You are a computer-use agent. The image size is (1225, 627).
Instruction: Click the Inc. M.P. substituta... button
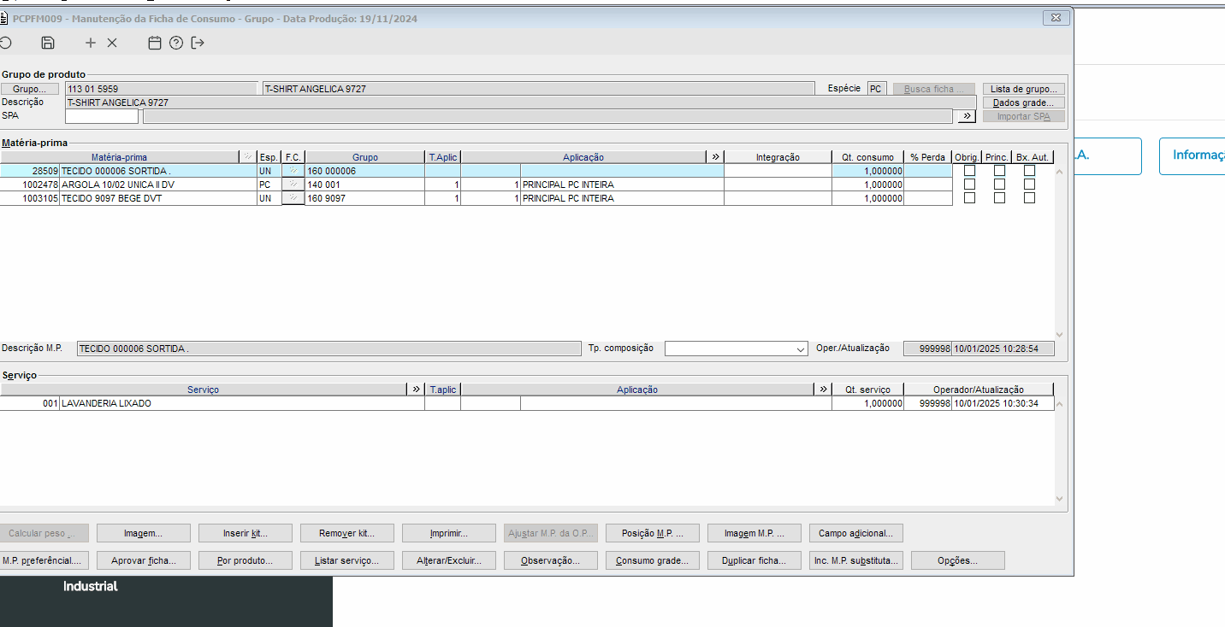pos(855,560)
